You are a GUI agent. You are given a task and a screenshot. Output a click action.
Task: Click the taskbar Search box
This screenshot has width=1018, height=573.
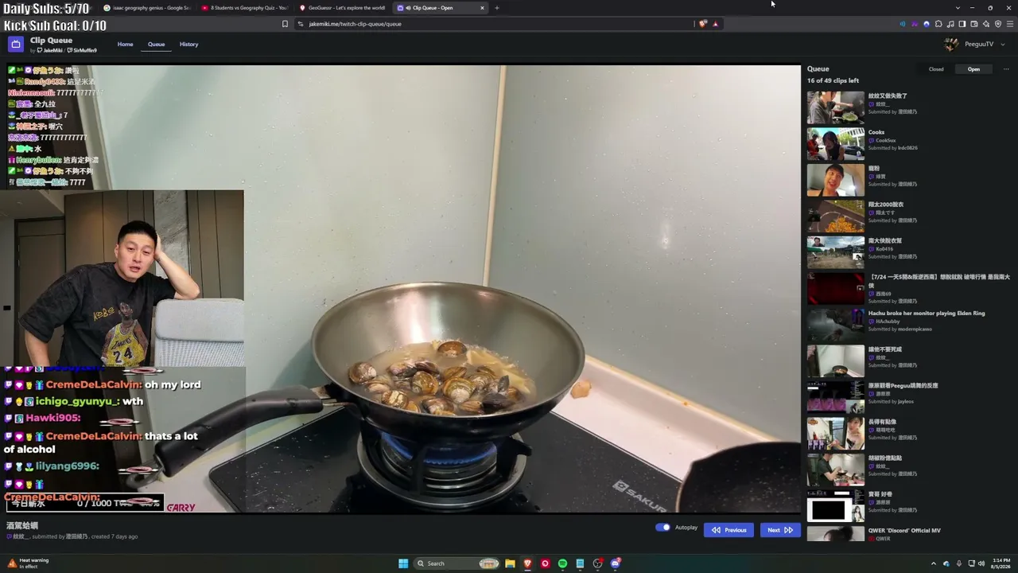coord(457,563)
